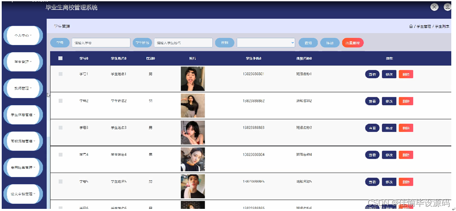Image resolution: width=456 pixels, height=211 pixels.
Task: Expand the 个人中心 sidebar menu
Action: pyautogui.click(x=23, y=36)
